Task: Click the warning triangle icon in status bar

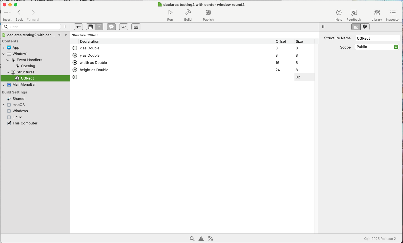Action: pyautogui.click(x=201, y=239)
